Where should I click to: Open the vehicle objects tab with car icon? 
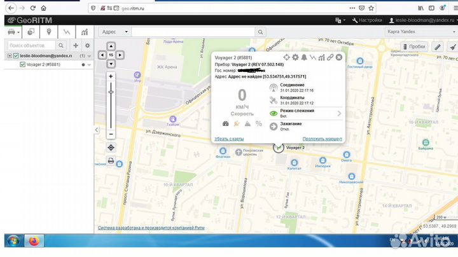(13, 32)
